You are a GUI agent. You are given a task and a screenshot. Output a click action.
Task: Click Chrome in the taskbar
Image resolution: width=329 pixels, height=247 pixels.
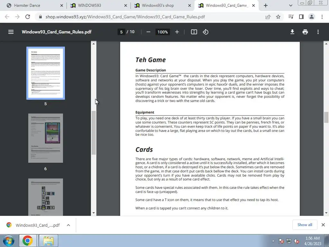tap(28, 241)
